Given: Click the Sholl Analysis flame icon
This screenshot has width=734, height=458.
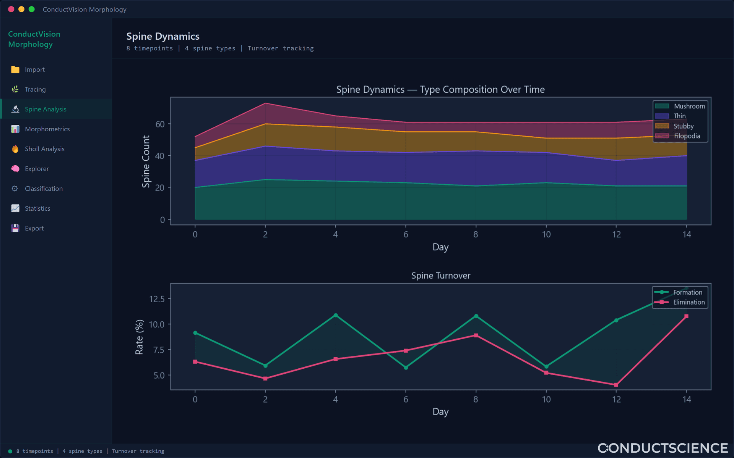Looking at the screenshot, I should 15,149.
